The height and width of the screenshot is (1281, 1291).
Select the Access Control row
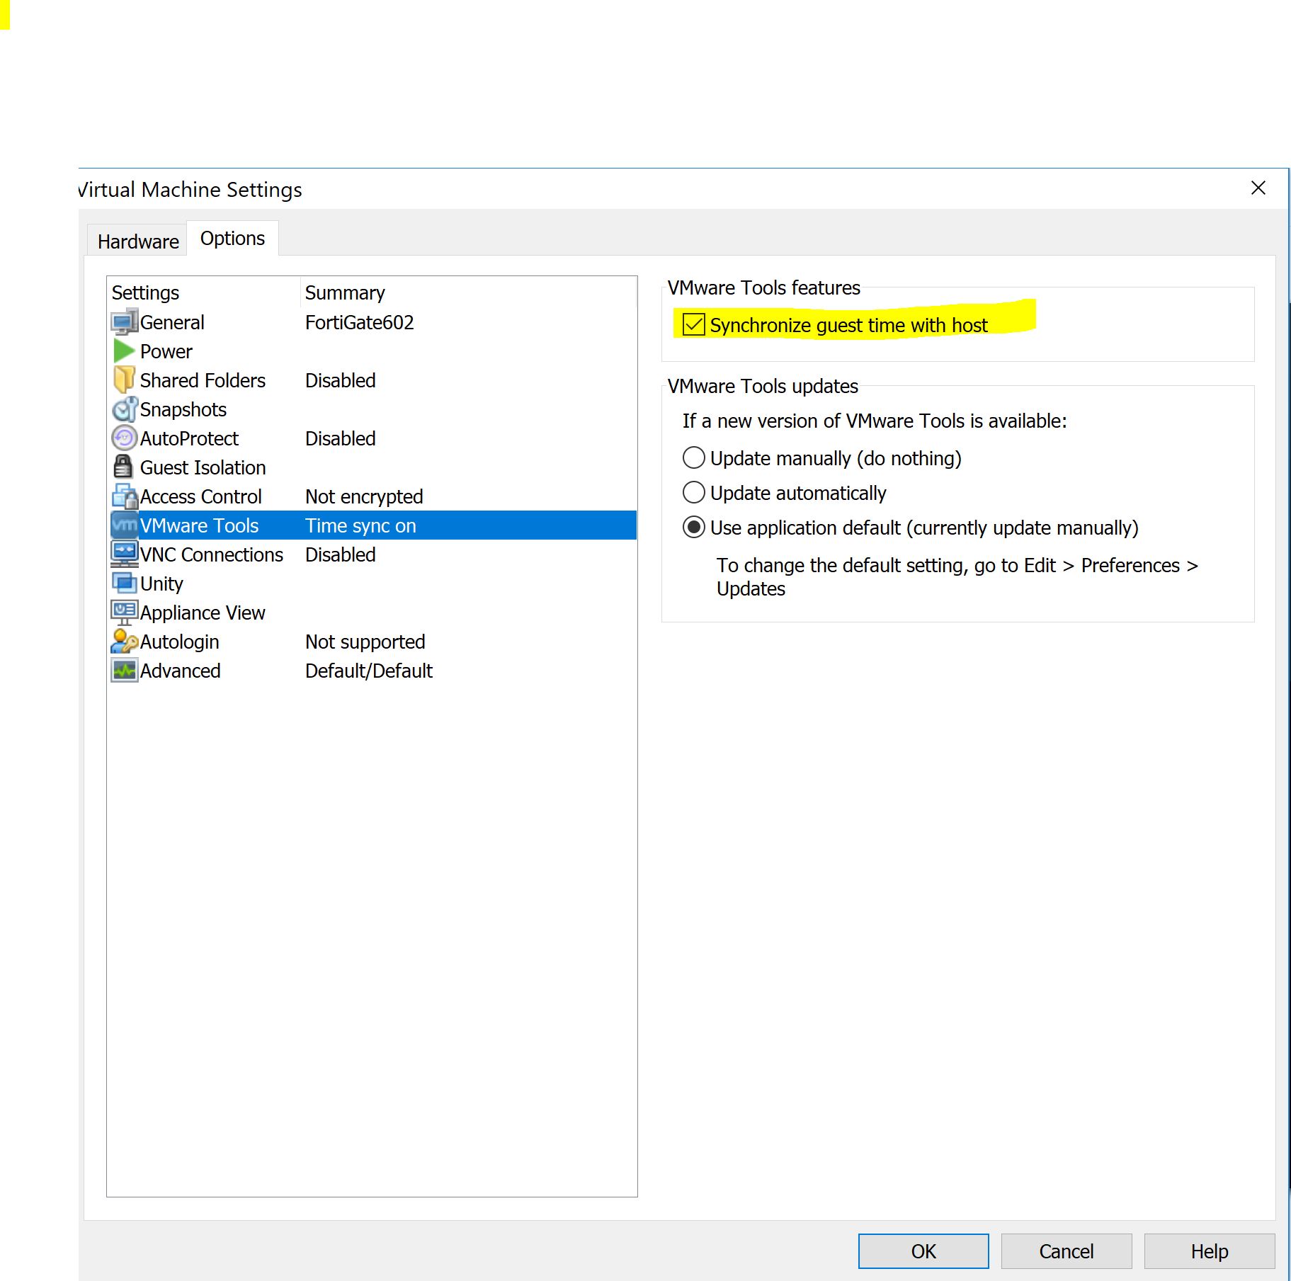(372, 496)
